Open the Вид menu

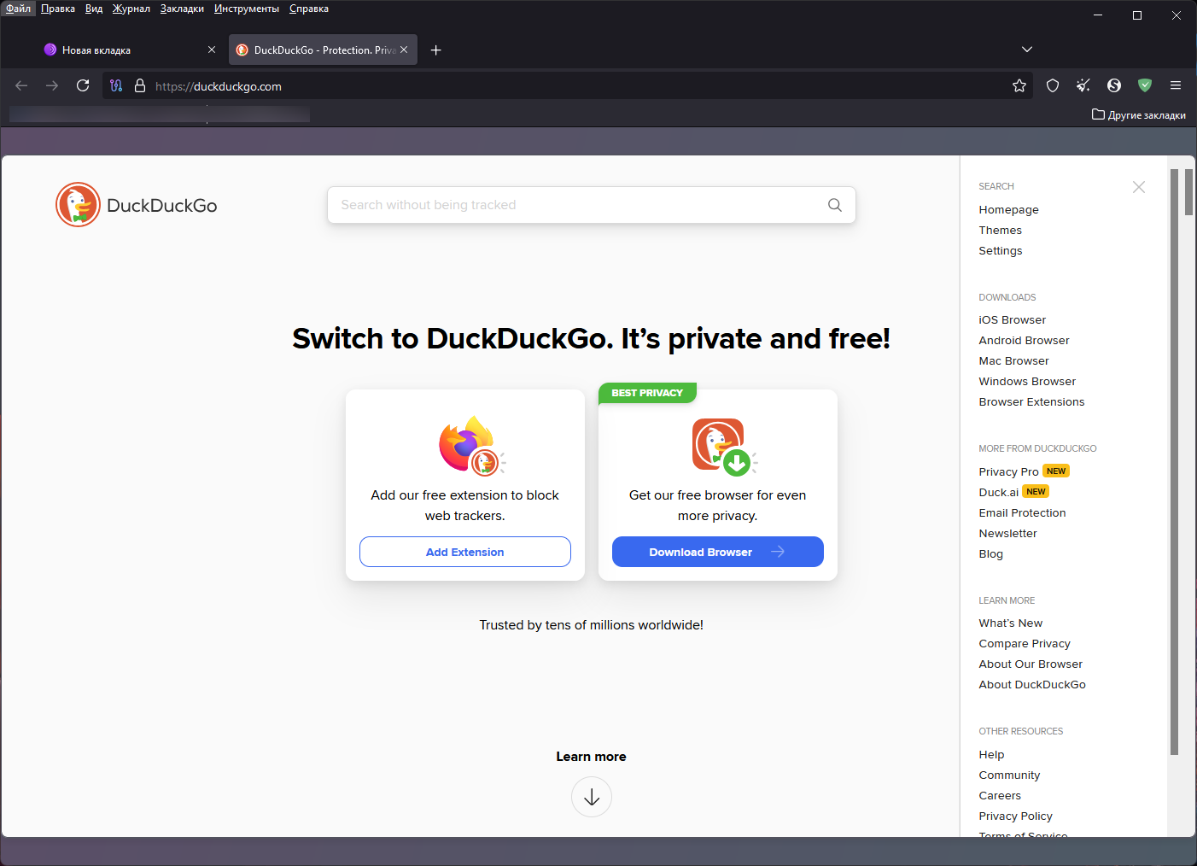coord(94,9)
